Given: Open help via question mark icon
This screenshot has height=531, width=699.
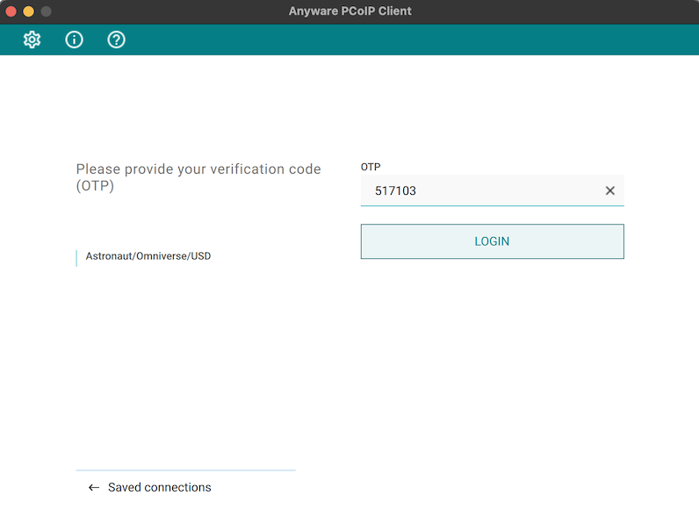Looking at the screenshot, I should point(116,39).
